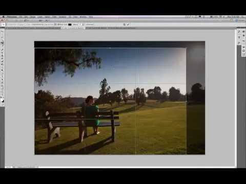Image resolution: width=246 pixels, height=184 pixels.
Task: Open the black shield color swatch
Action: (x=70, y=25)
